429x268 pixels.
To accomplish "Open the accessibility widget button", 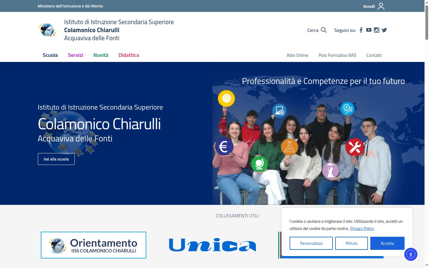I will click(x=411, y=254).
